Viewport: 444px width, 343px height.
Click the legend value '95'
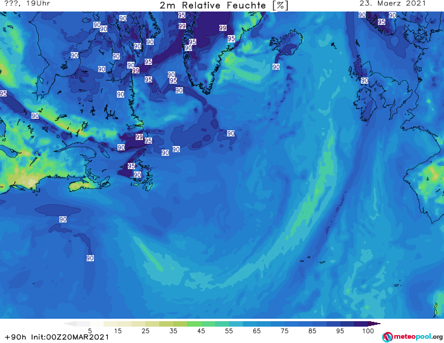coord(340,331)
